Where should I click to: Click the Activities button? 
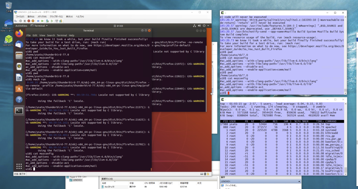21,26
